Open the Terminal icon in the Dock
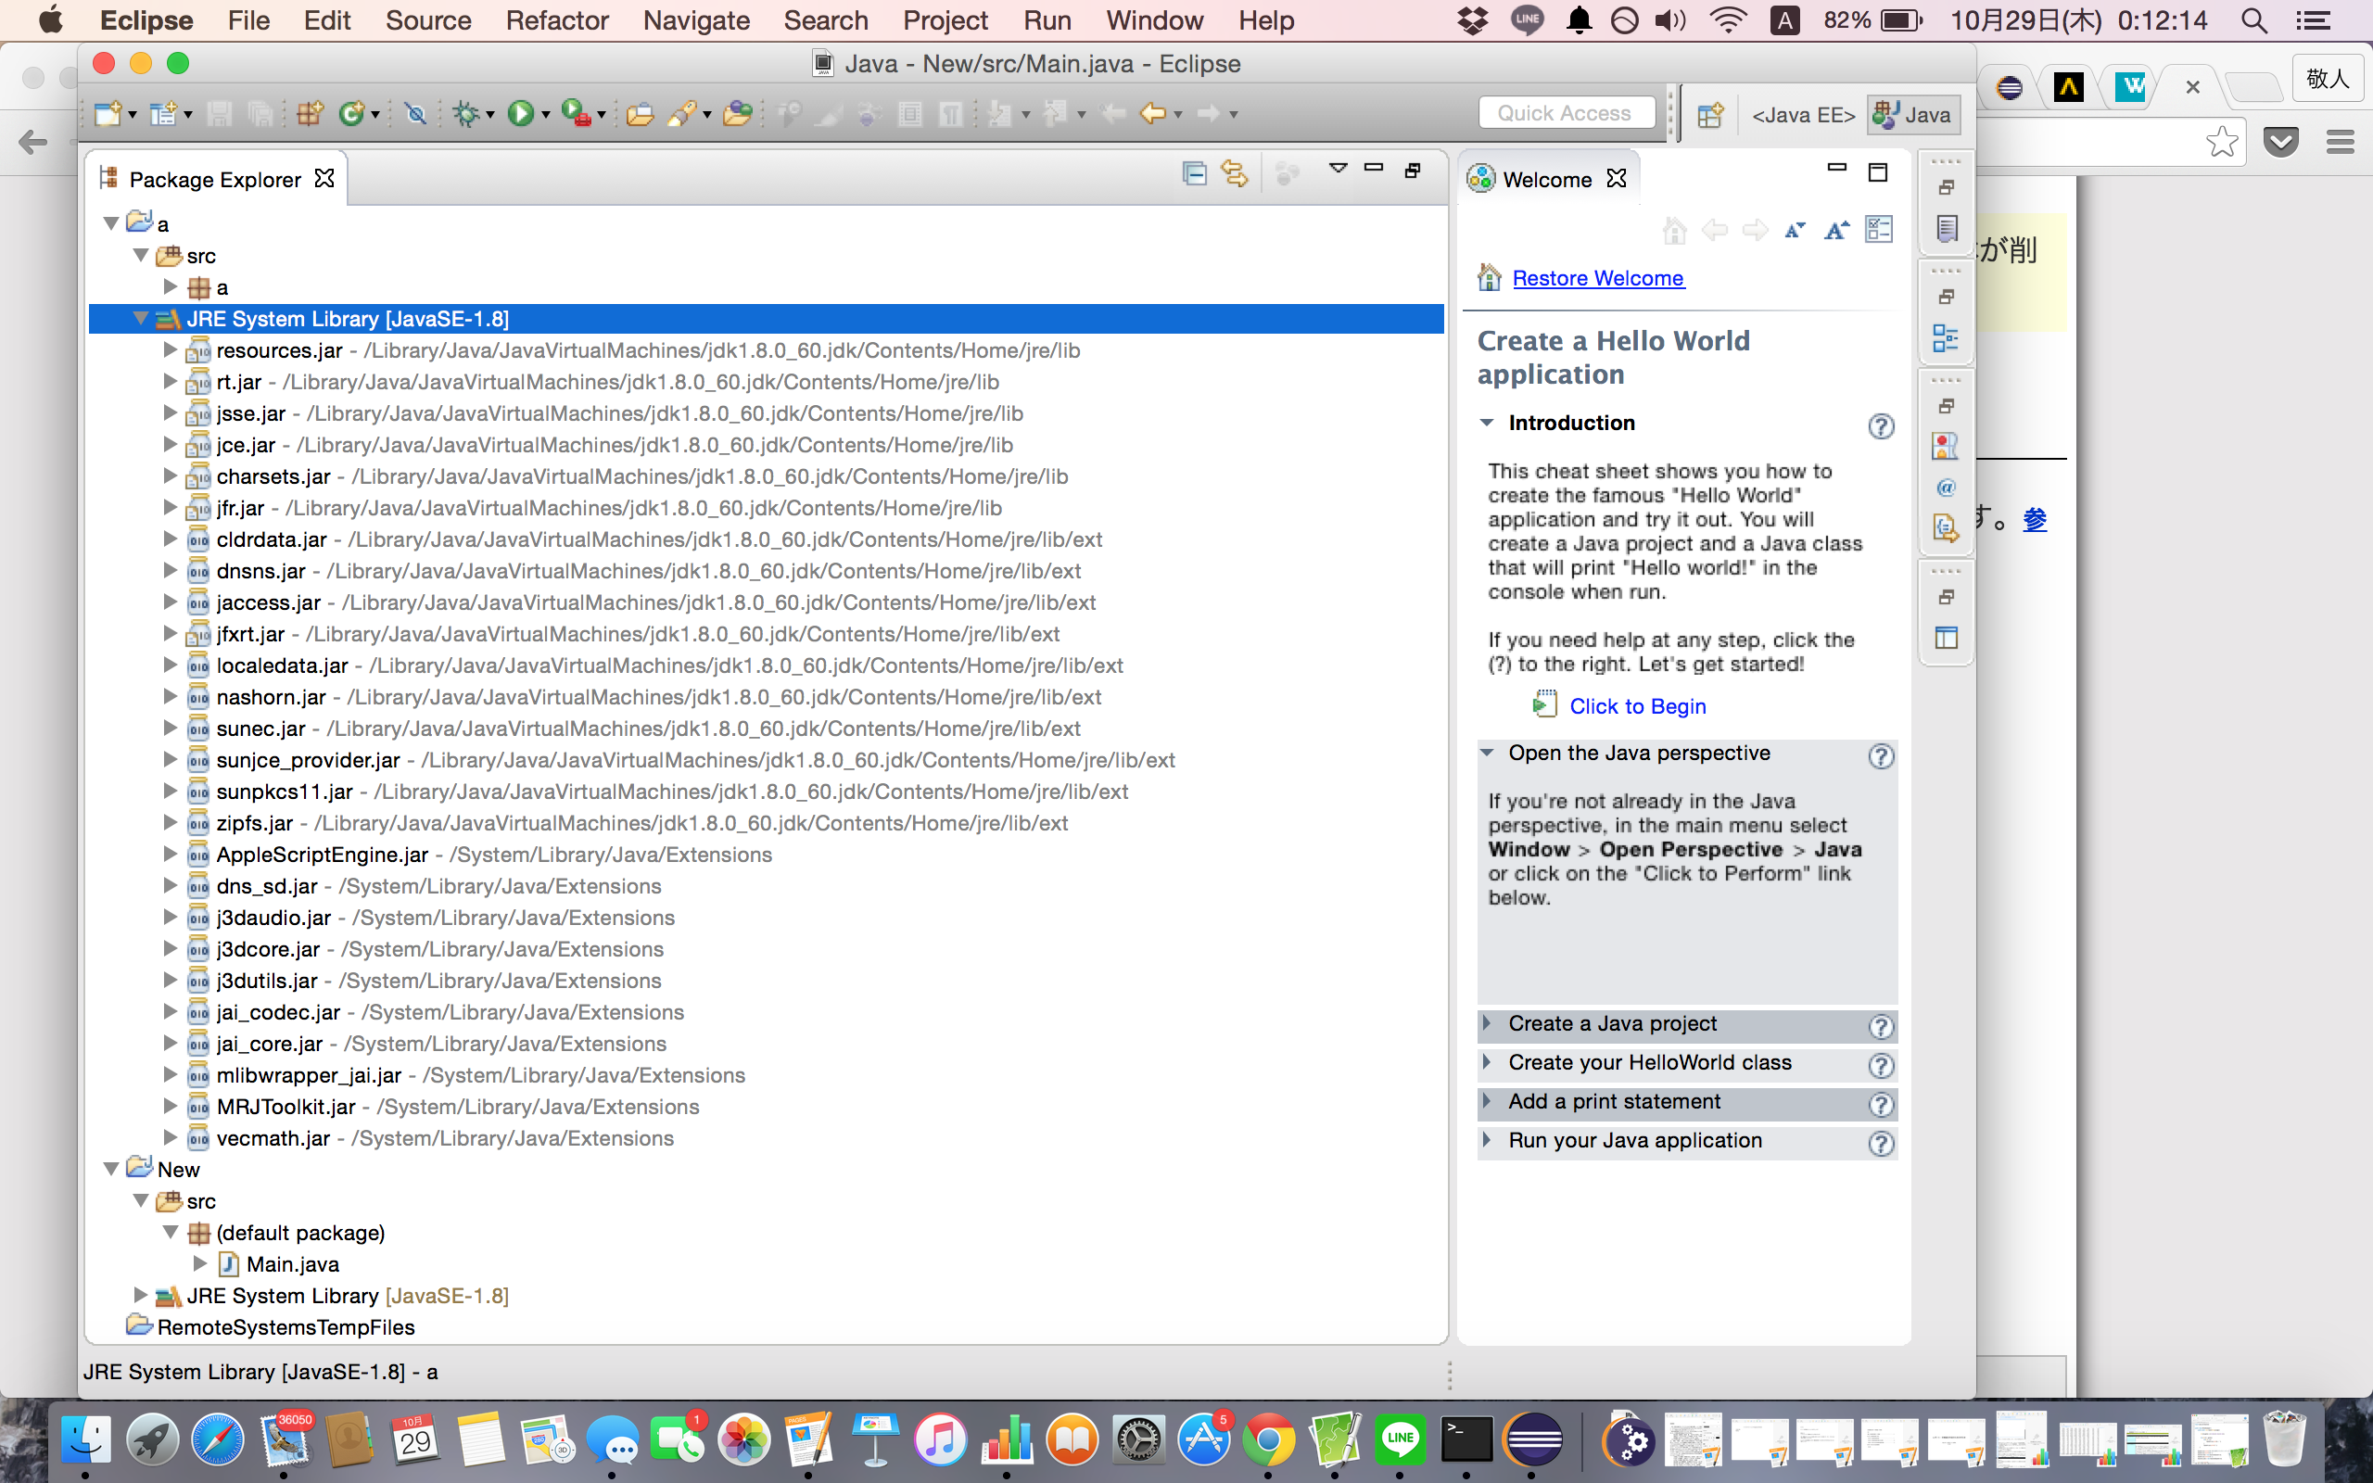2373x1483 pixels. pos(1467,1439)
